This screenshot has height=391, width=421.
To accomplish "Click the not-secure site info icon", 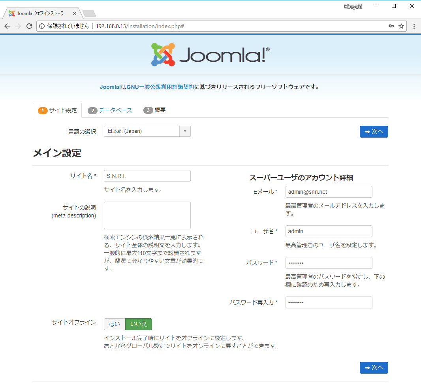I will click(42, 26).
